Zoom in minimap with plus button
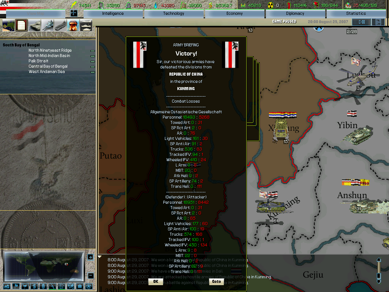The image size is (389, 292). [x=90, y=257]
